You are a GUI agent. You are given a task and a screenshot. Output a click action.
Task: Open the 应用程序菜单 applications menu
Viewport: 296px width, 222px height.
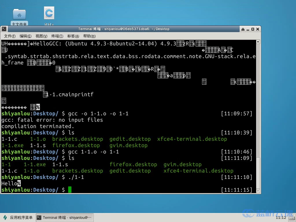(x=18, y=218)
